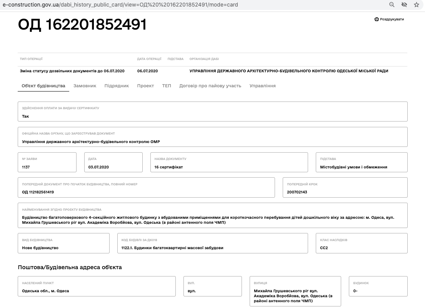Select the Об'єкт будівництва tab
The height and width of the screenshot is (308, 425).
pyautogui.click(x=43, y=86)
